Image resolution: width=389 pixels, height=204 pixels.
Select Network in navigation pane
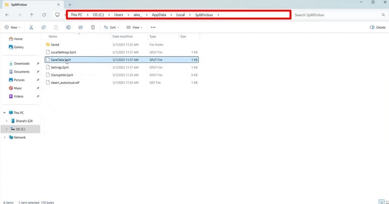tap(17, 137)
